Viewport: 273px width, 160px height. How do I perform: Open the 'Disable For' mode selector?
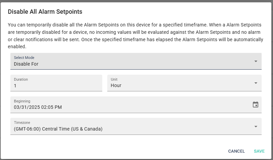pyautogui.click(x=136, y=61)
